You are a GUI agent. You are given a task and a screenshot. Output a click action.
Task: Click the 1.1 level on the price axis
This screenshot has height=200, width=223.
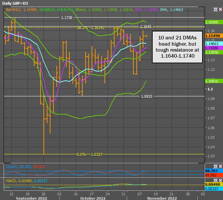210,89
